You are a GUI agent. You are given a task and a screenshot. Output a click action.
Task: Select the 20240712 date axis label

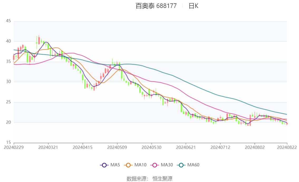click(x=220, y=147)
